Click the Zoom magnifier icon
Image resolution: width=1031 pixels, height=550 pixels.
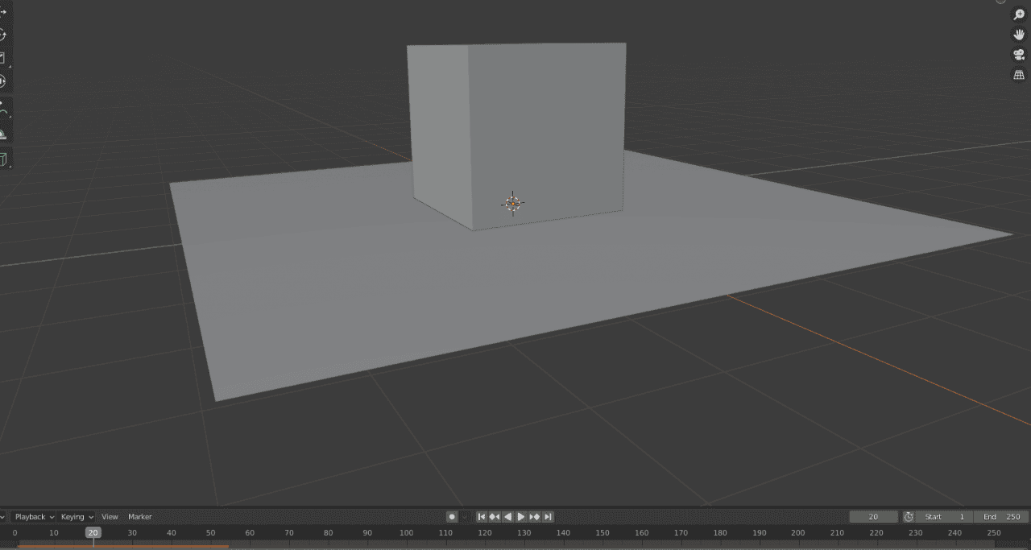click(1017, 14)
